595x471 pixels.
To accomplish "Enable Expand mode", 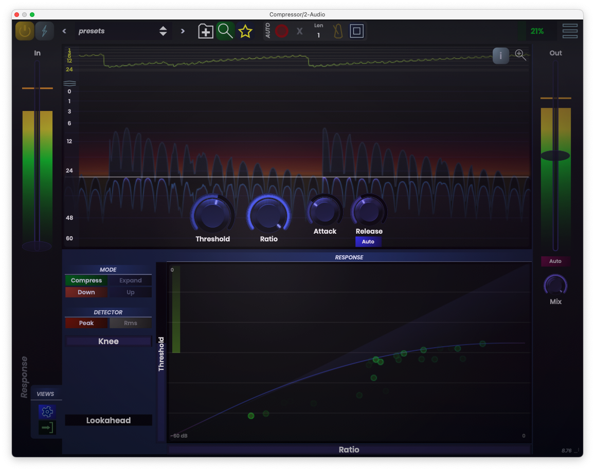I will click(130, 280).
